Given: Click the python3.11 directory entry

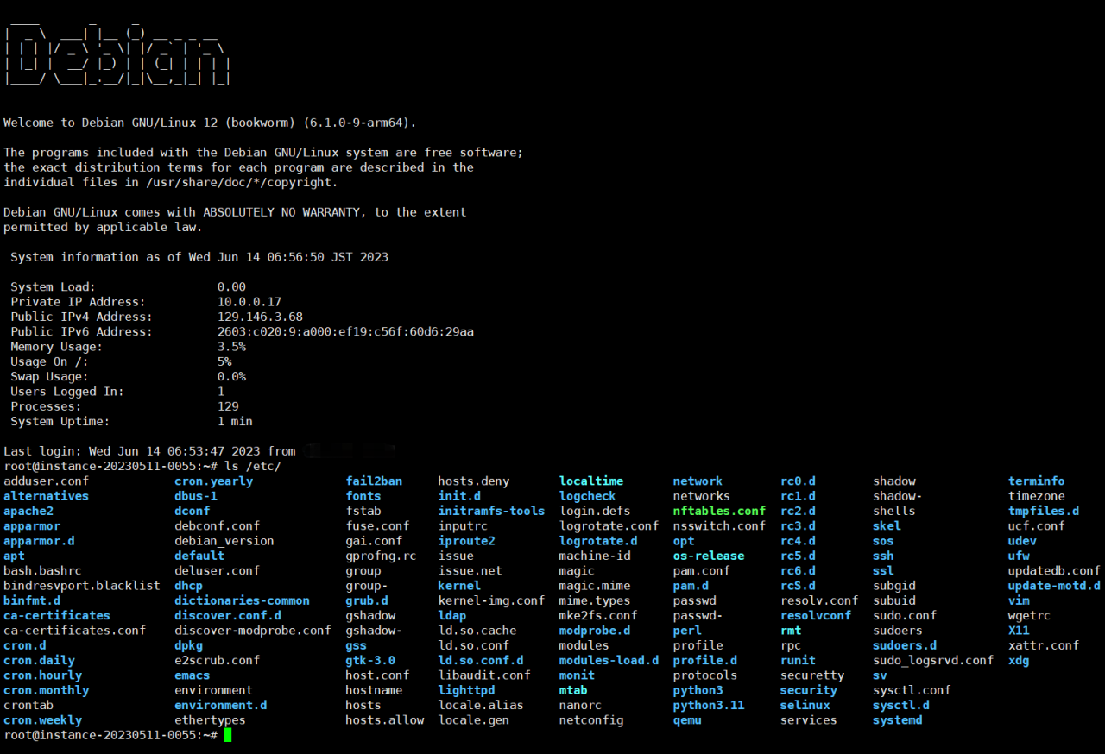Looking at the screenshot, I should pyautogui.click(x=708, y=705).
